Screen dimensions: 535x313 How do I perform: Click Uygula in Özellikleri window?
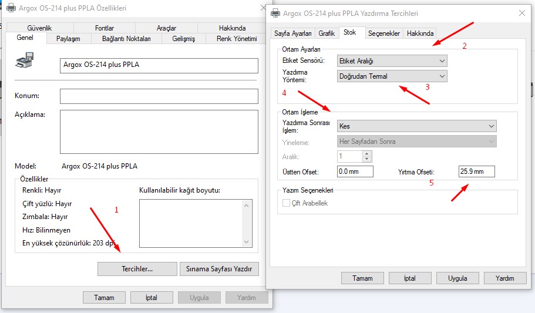(199, 298)
